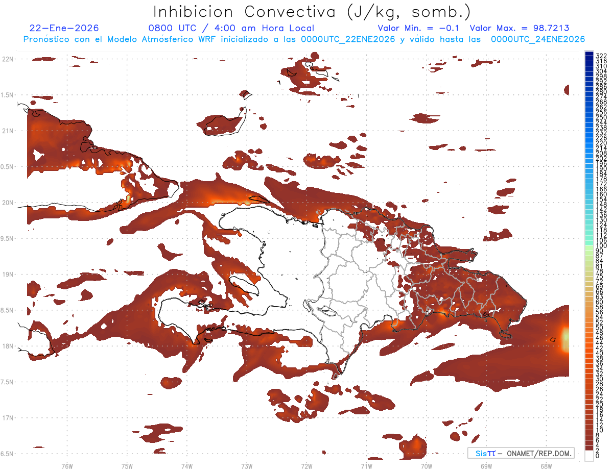This screenshot has height=473, width=613.
Task: Click the '68W' longitude label
Action: point(546,466)
